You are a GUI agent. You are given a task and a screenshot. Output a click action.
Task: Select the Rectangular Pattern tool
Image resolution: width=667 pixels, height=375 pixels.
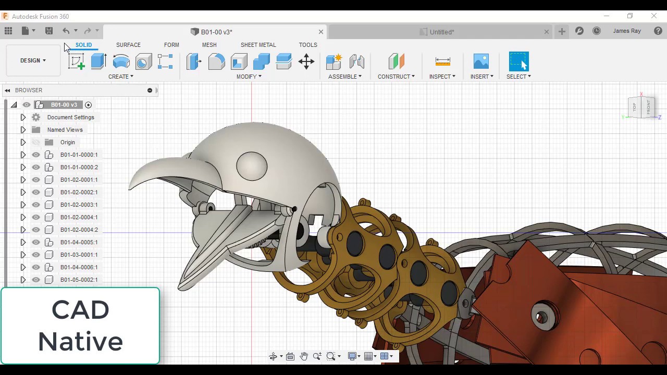click(165, 61)
